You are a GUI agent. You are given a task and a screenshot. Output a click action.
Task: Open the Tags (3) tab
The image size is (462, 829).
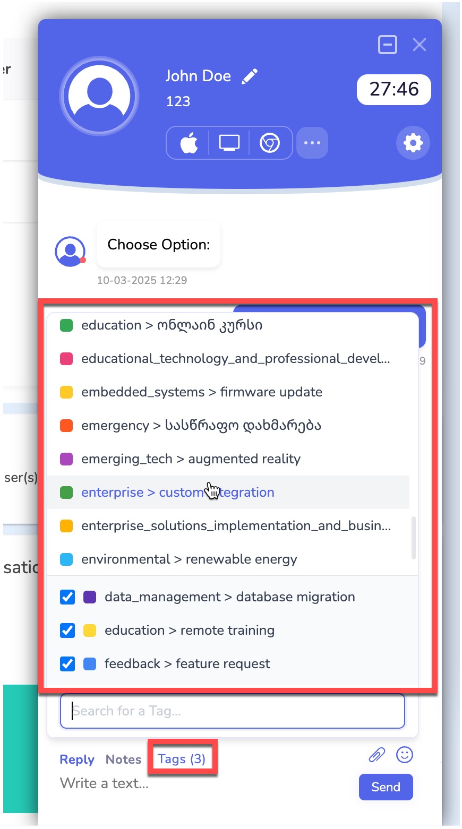(x=182, y=759)
